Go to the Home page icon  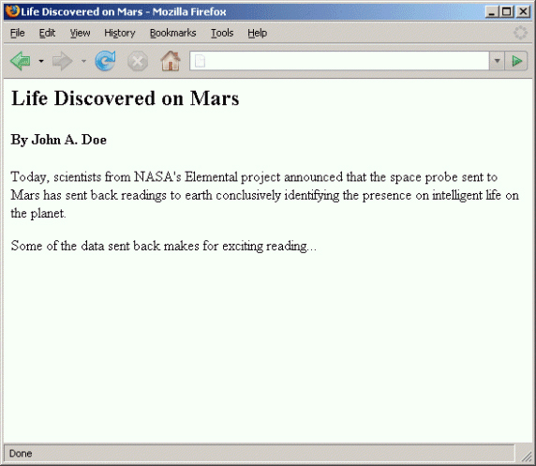[x=171, y=61]
